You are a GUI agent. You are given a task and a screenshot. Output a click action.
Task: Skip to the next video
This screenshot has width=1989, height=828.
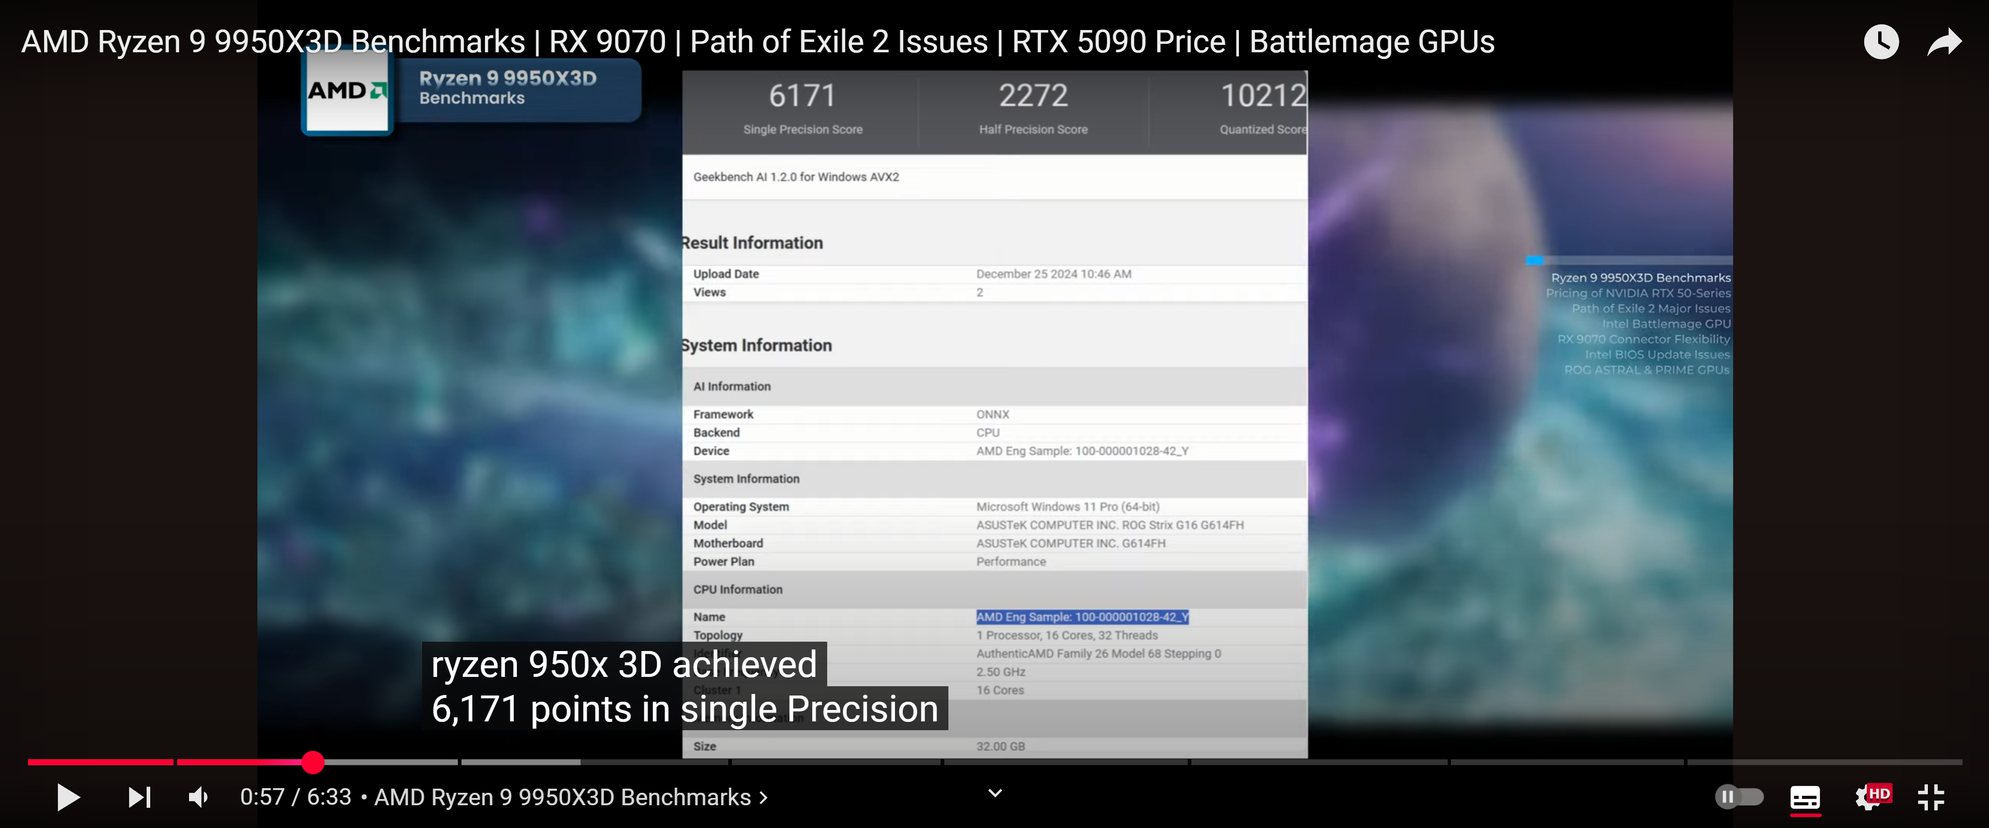tap(139, 798)
